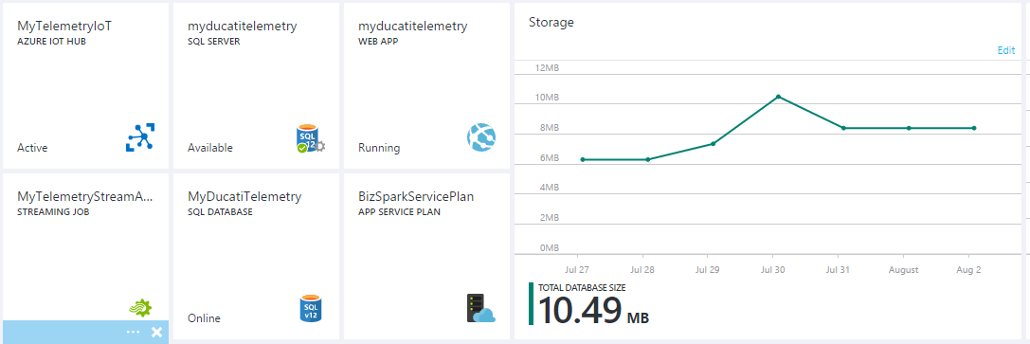Click the SQL Server icon with green check
The height and width of the screenshot is (344, 1030).
tap(311, 138)
